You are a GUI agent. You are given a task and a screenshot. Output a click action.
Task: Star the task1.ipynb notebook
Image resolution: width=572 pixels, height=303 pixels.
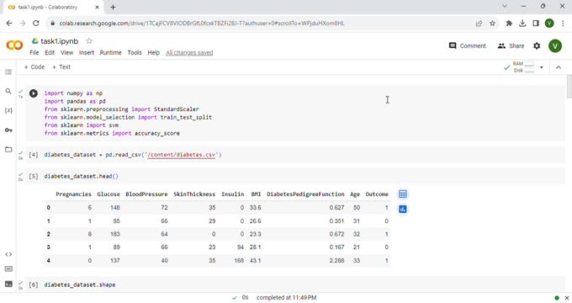(x=89, y=41)
